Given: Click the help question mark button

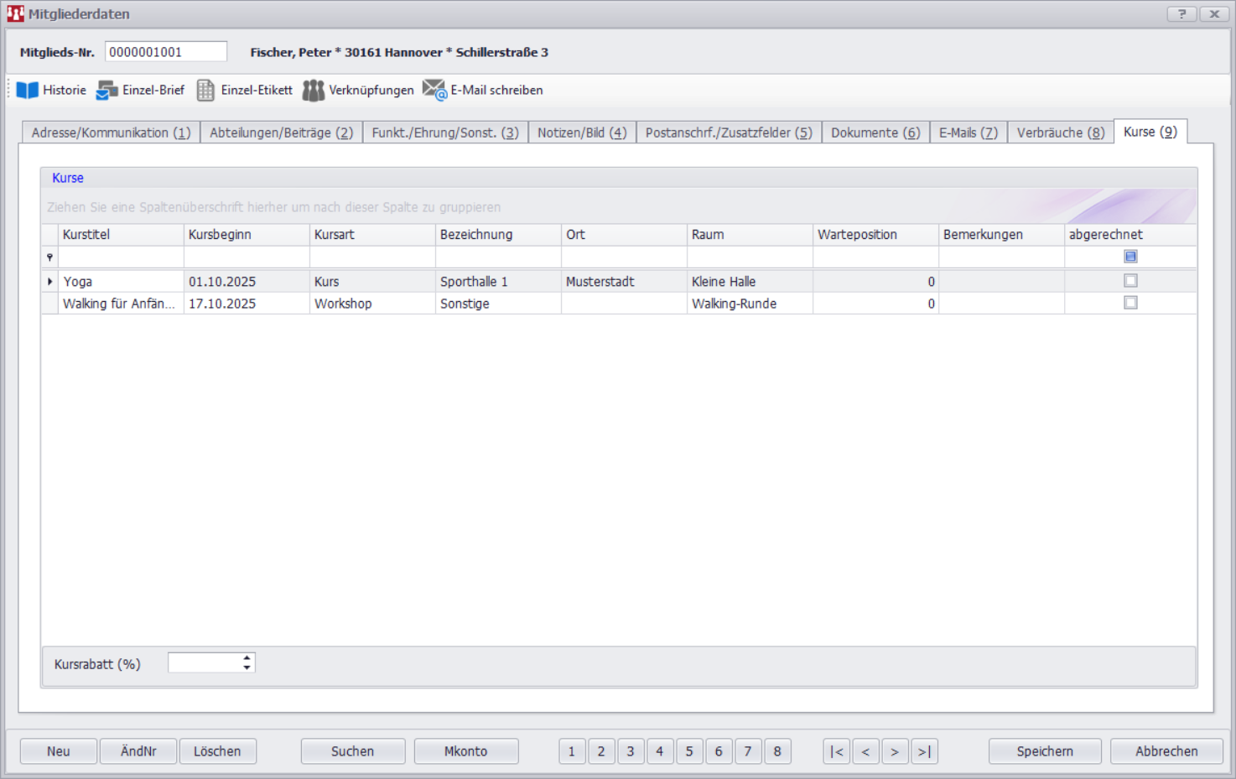Looking at the screenshot, I should click(1181, 14).
